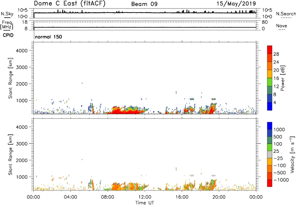296x205 pixels.
Task: Select the "Freq. [MHz]" axis label
Action: coord(7,25)
